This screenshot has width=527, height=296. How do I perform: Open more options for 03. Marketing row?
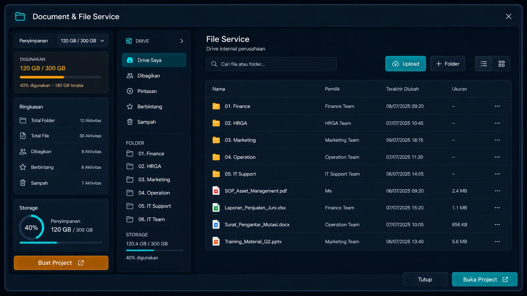coord(497,140)
